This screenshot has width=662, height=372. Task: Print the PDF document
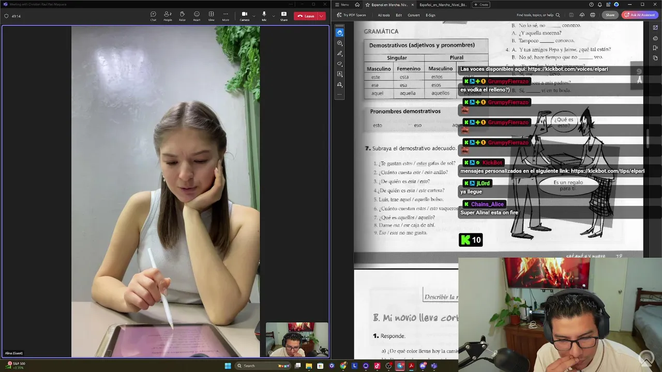point(593,15)
